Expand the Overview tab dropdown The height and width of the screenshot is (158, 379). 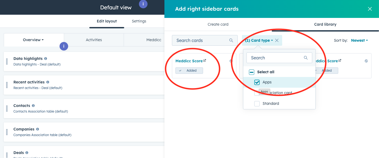click(x=33, y=40)
